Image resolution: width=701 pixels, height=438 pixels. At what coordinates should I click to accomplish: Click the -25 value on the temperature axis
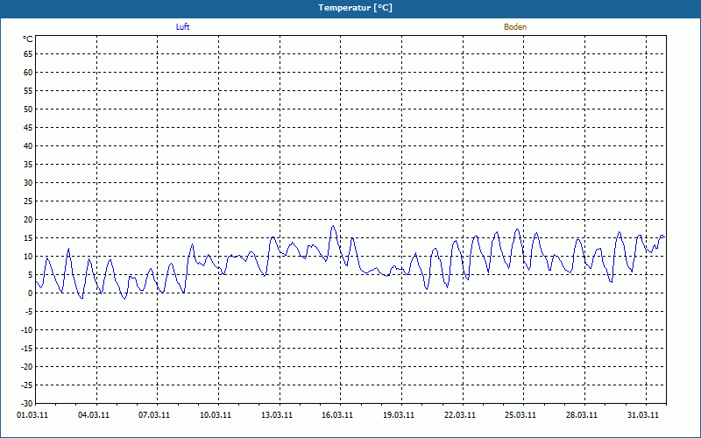(x=27, y=385)
